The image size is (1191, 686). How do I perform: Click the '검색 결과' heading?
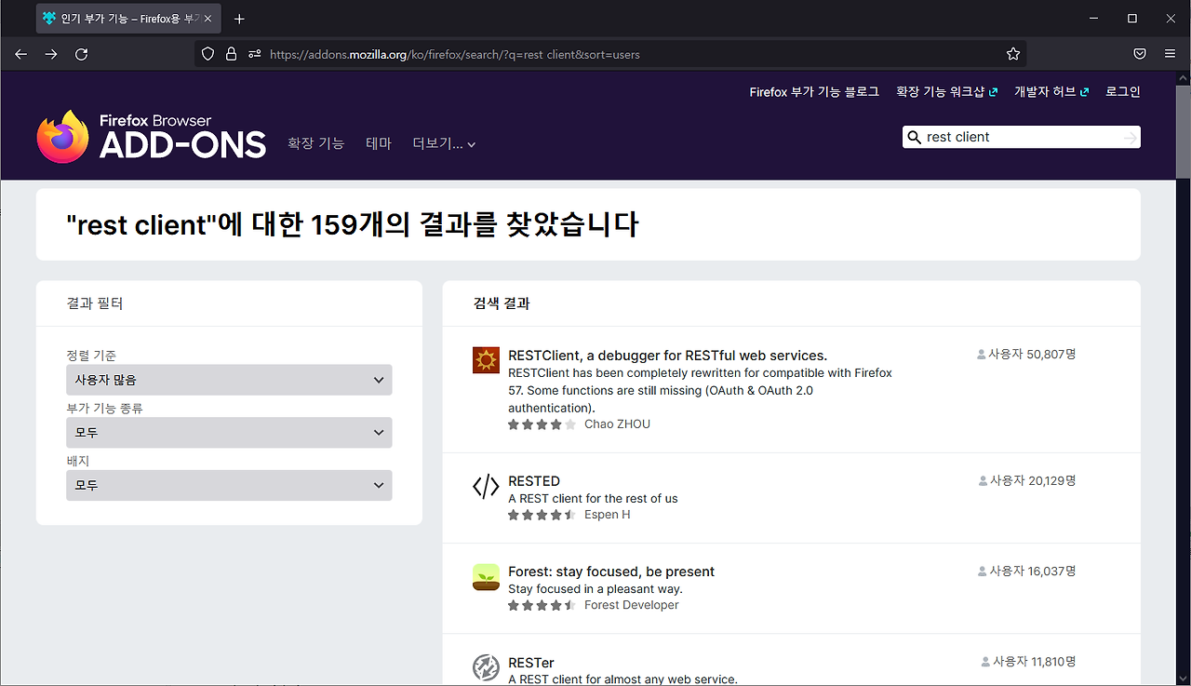point(502,303)
